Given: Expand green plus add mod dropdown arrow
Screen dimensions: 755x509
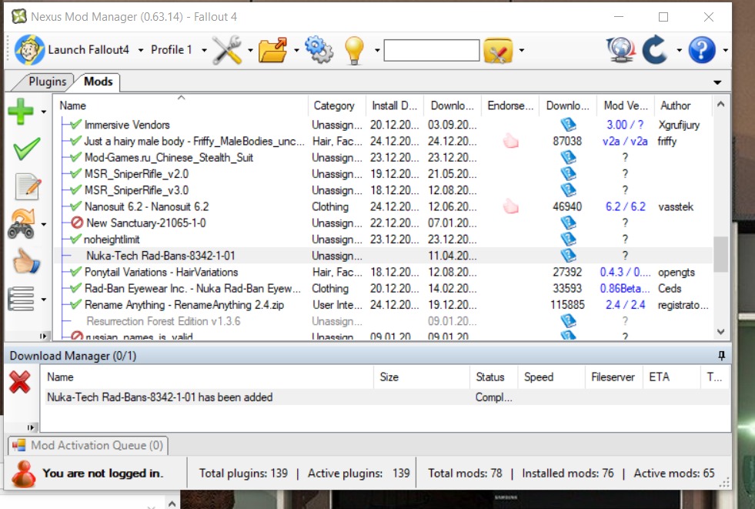Looking at the screenshot, I should (43, 112).
